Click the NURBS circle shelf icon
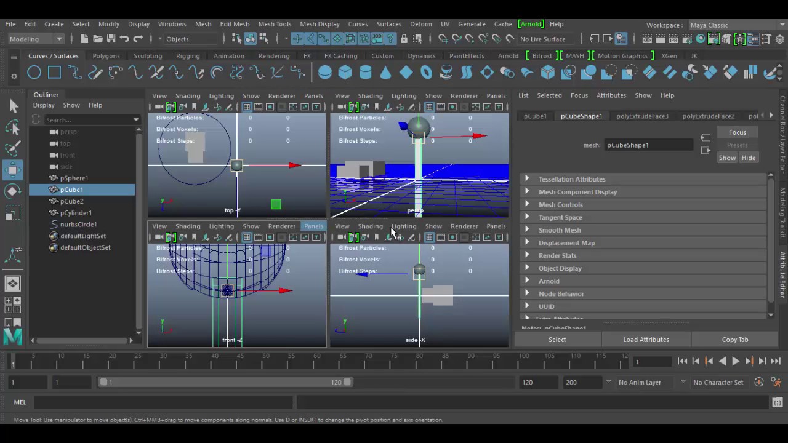This screenshot has height=443, width=788. [x=34, y=73]
